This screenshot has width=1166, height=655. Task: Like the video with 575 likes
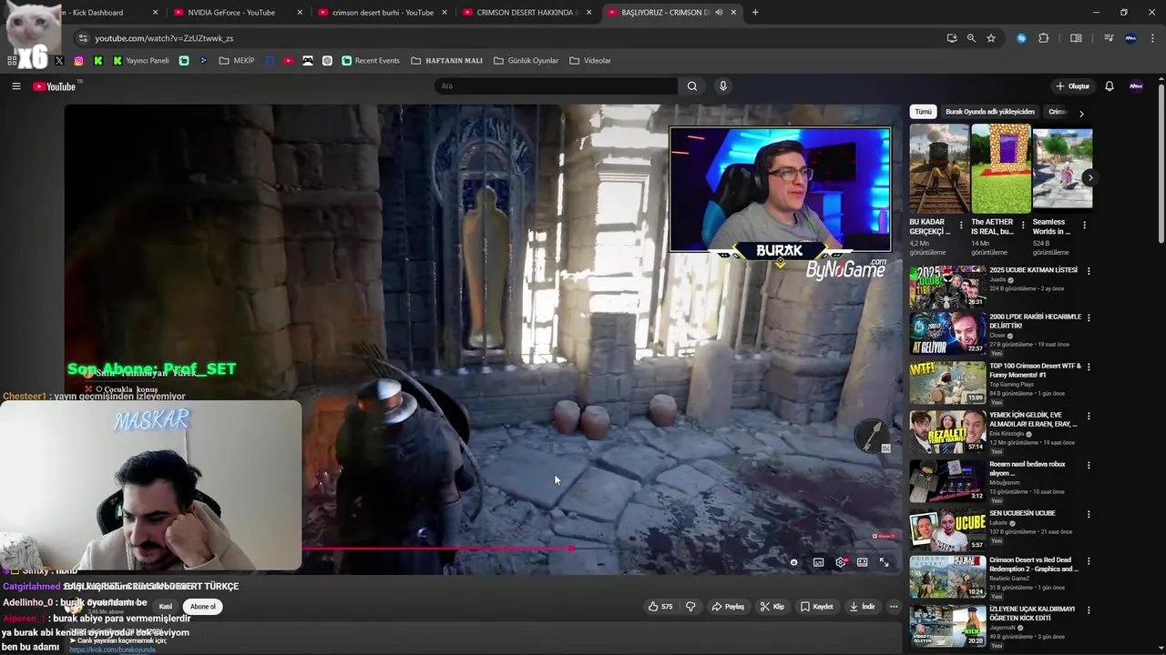click(x=660, y=607)
